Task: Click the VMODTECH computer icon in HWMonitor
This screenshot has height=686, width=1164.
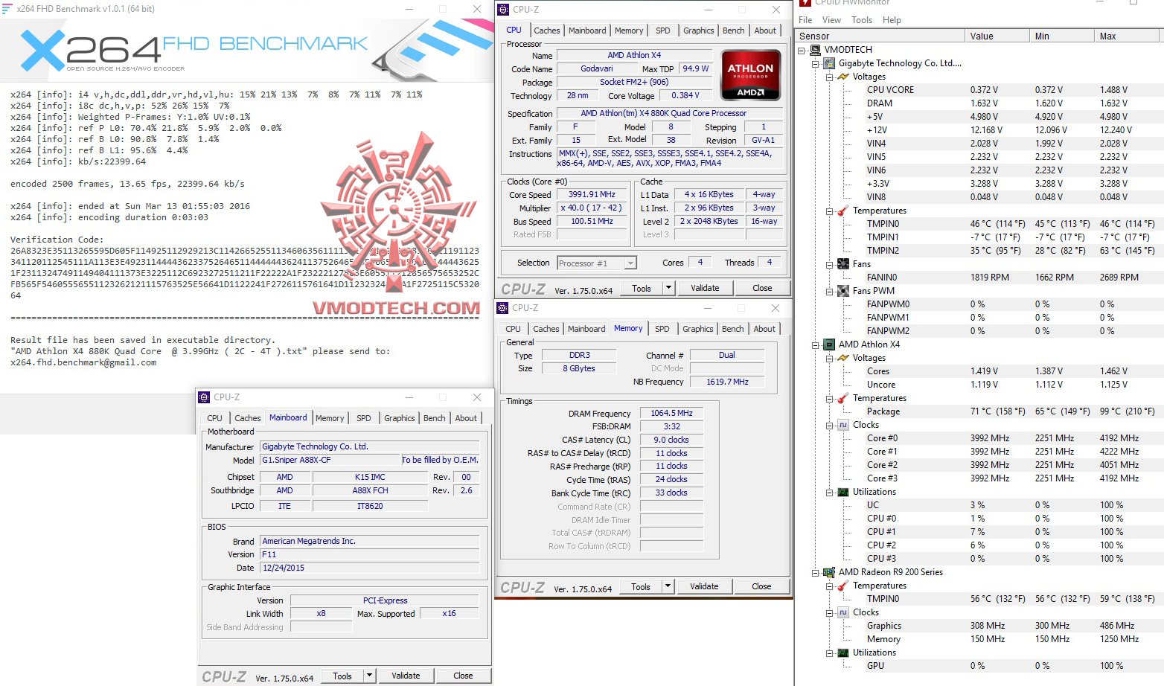Action: click(816, 50)
